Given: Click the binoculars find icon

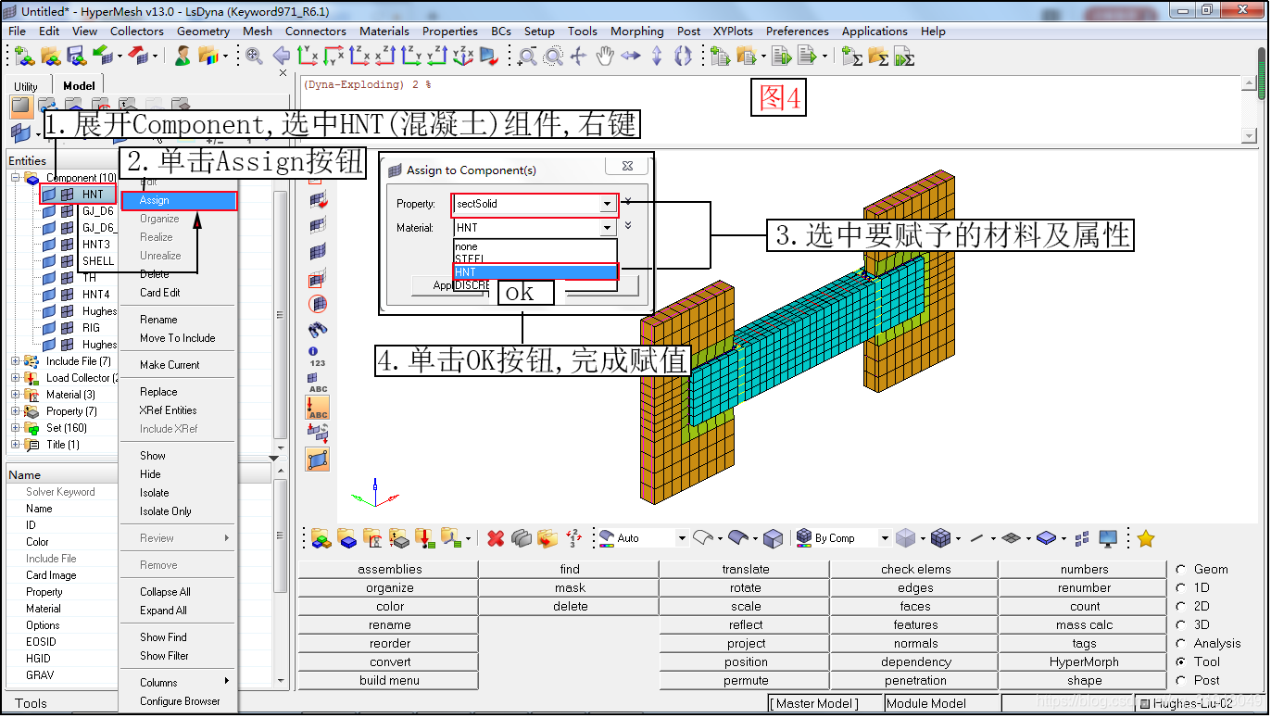Looking at the screenshot, I should point(318,329).
